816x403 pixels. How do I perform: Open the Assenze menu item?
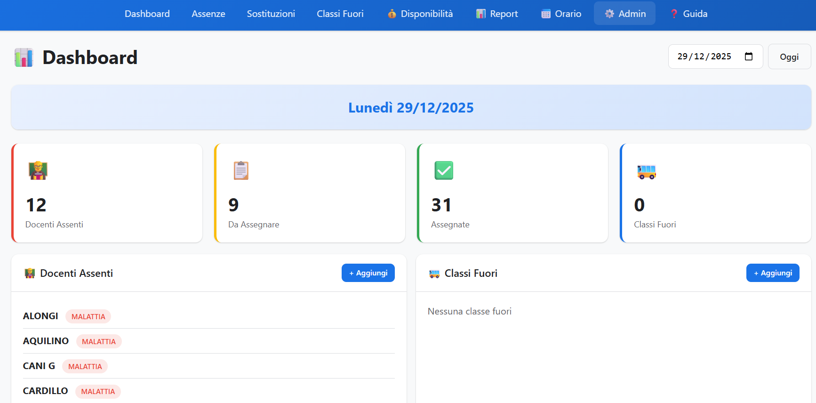208,14
